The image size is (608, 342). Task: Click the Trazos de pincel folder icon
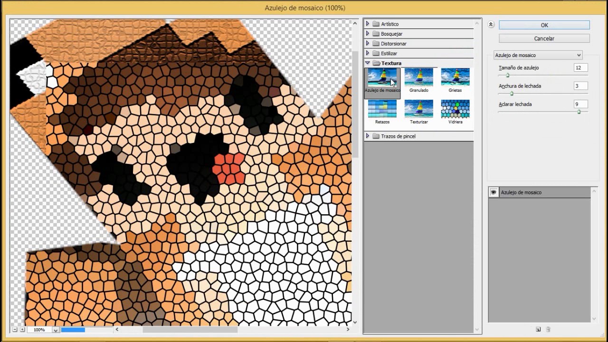point(376,136)
